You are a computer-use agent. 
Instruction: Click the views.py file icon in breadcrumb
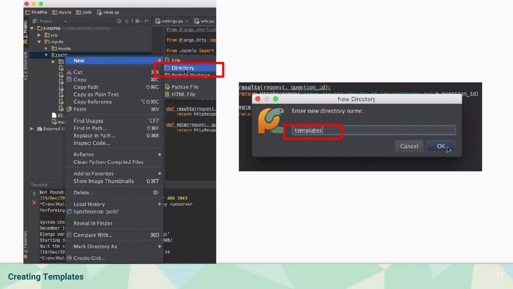tap(99, 12)
